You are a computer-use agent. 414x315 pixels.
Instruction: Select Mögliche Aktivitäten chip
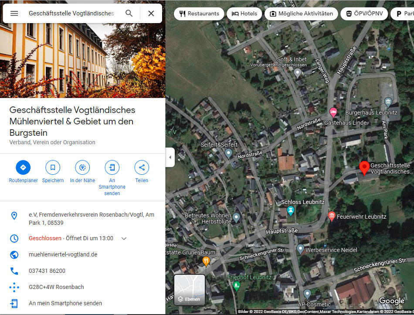click(x=301, y=14)
